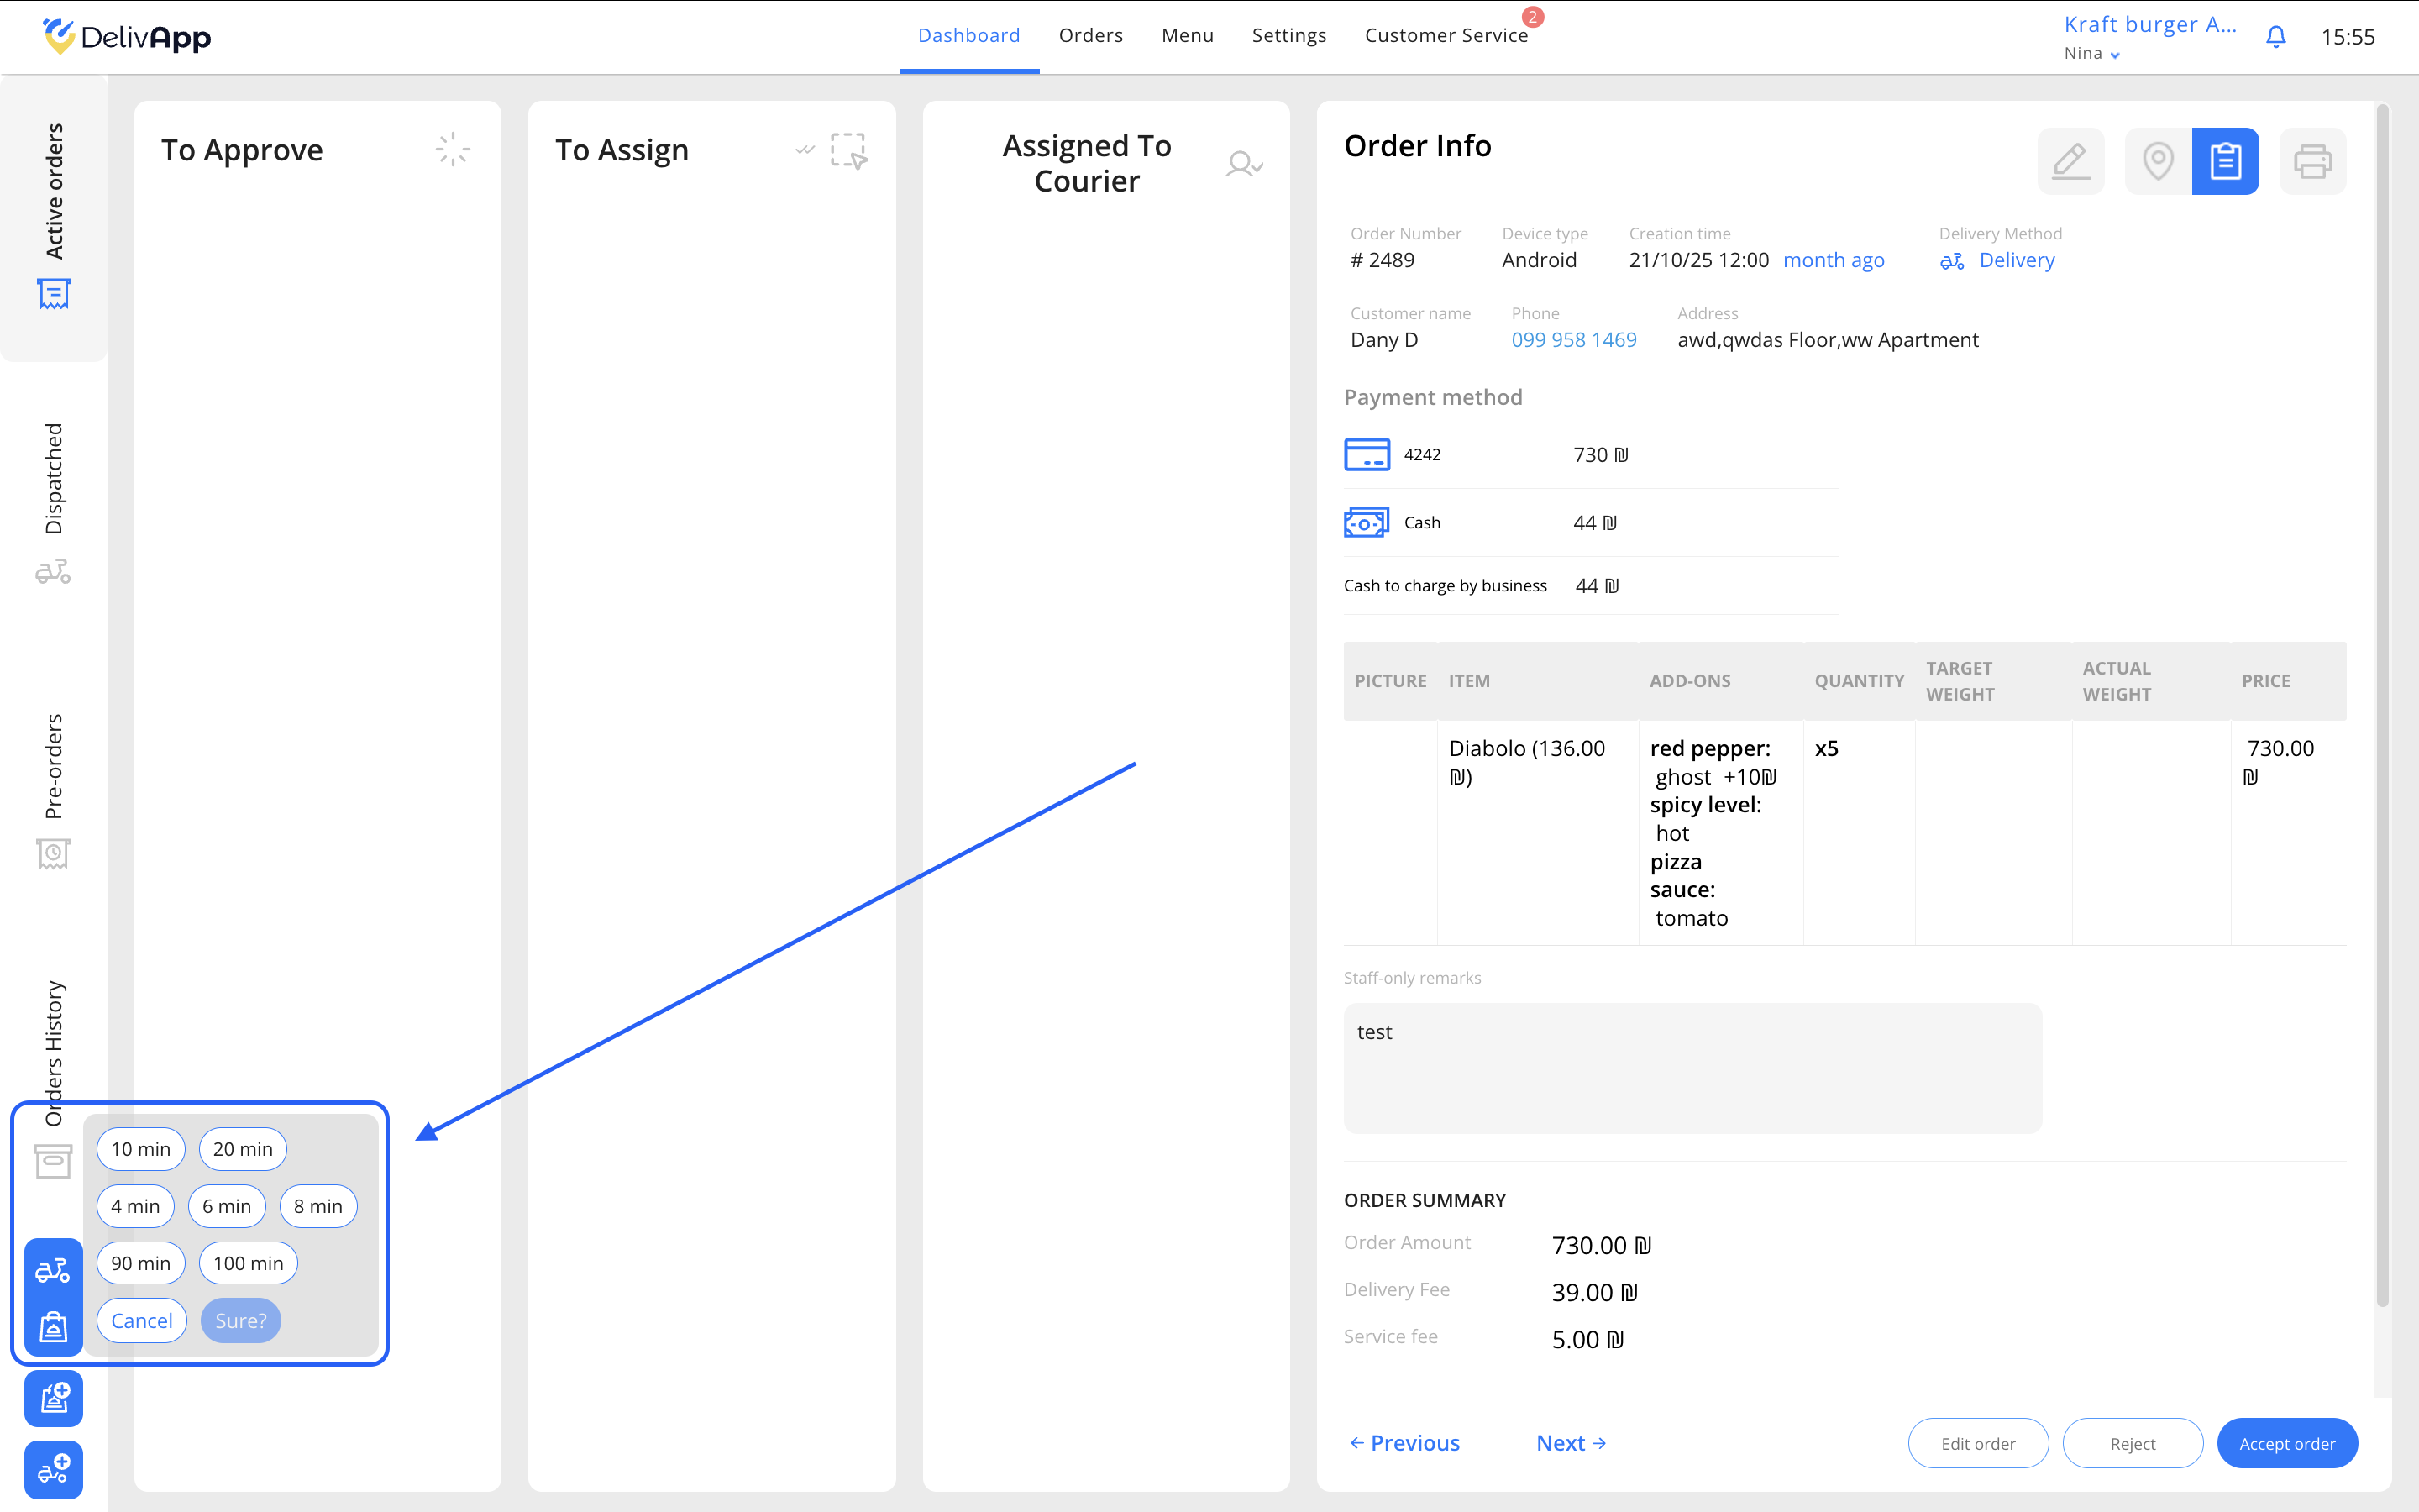Click the Staff-only remarks text field
The image size is (2419, 1512).
pos(1692,1068)
